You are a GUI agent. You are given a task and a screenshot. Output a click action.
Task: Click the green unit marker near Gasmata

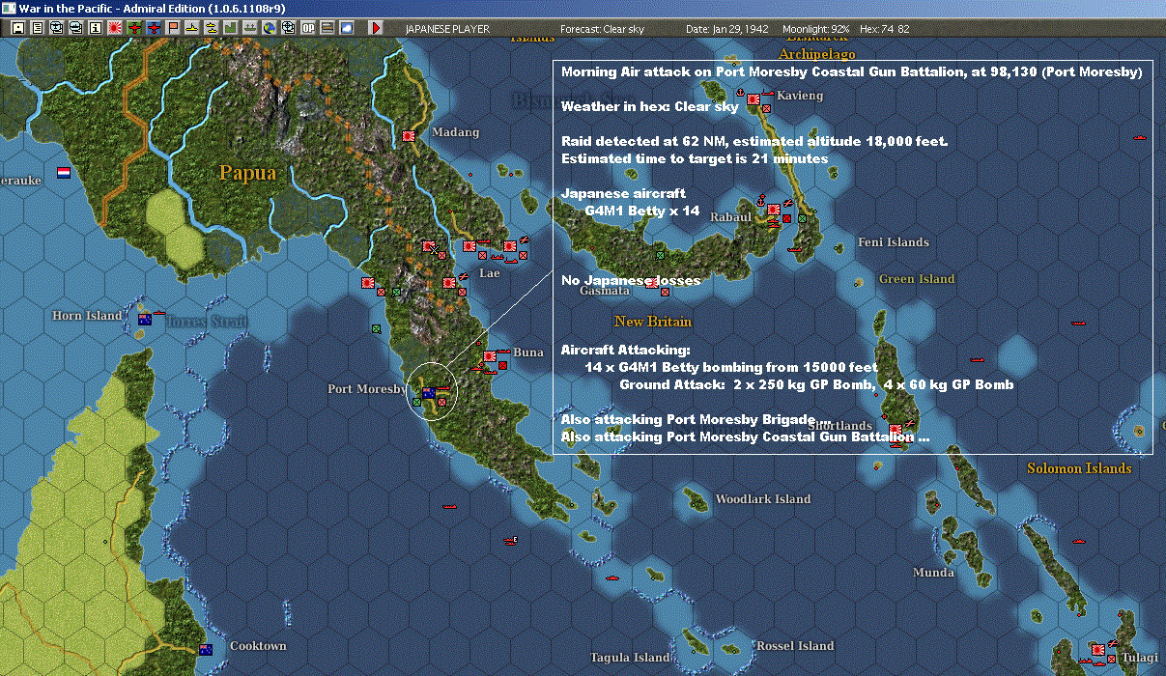(660, 255)
